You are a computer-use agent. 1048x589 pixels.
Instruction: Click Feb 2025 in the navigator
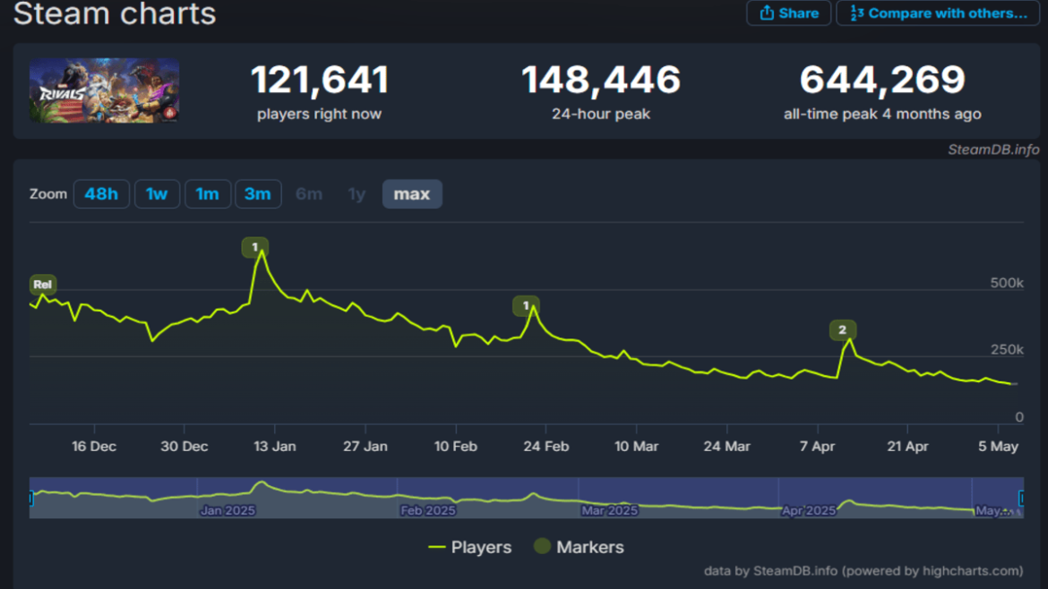428,510
